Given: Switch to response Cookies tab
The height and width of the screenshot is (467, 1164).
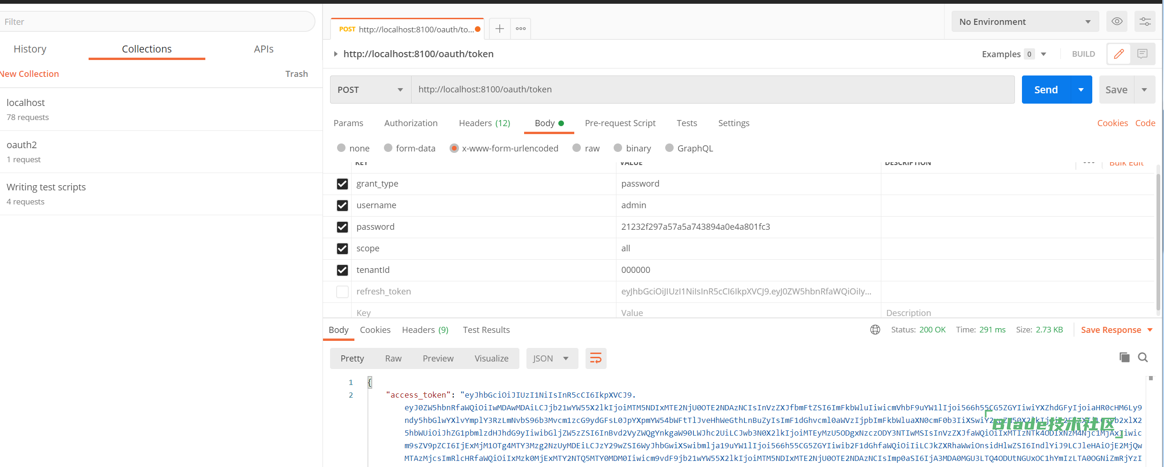Looking at the screenshot, I should 375,330.
